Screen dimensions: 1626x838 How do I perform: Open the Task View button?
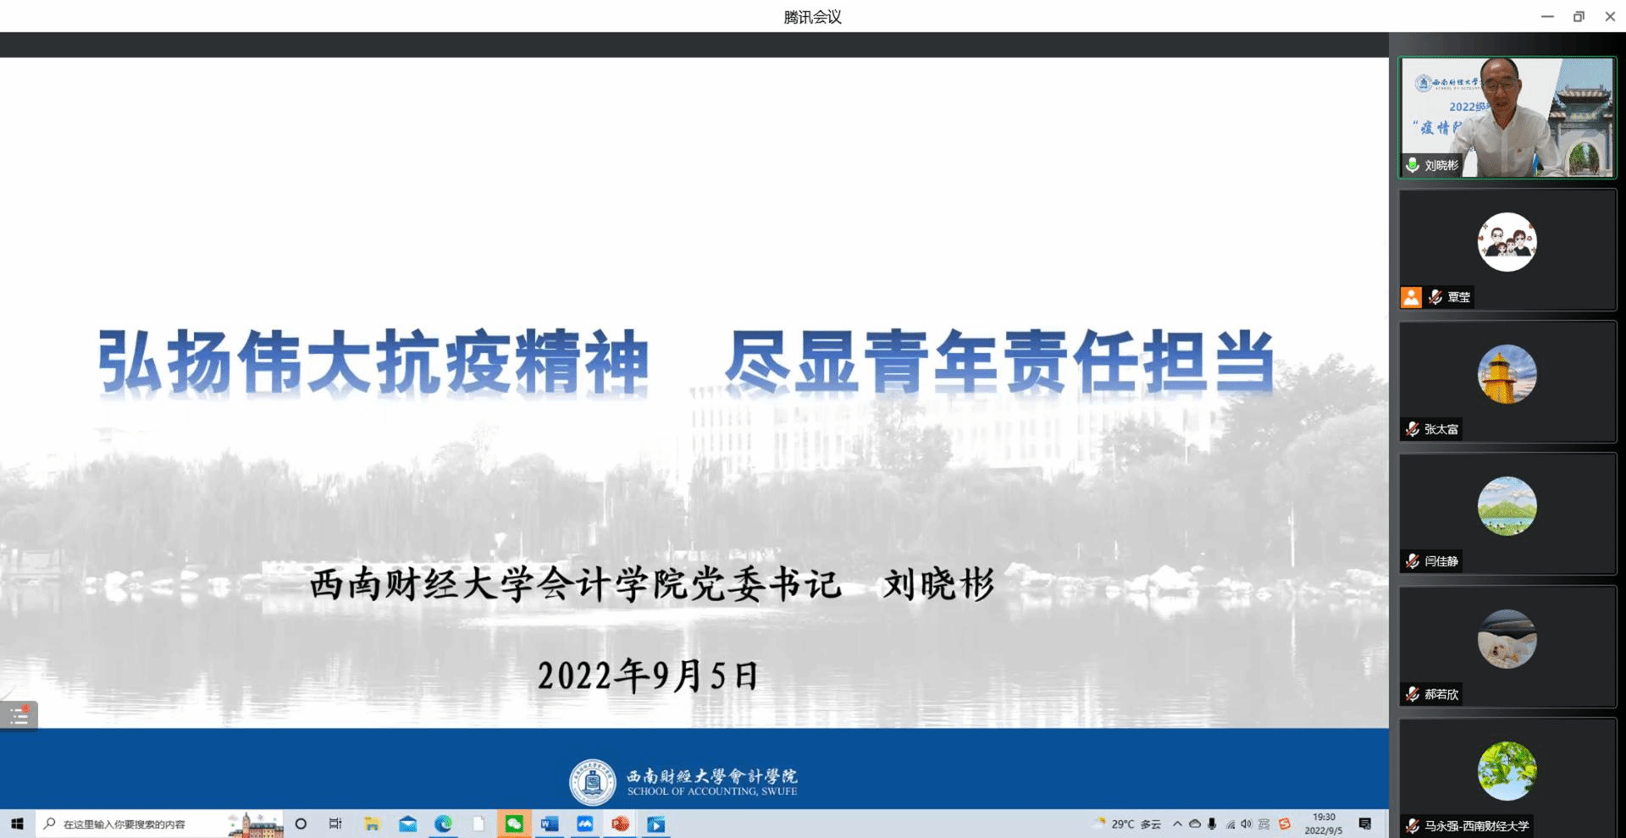(x=335, y=824)
